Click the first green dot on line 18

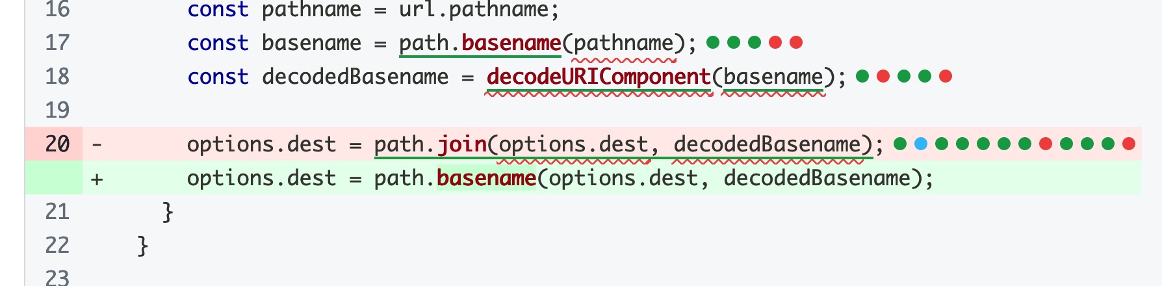(862, 76)
